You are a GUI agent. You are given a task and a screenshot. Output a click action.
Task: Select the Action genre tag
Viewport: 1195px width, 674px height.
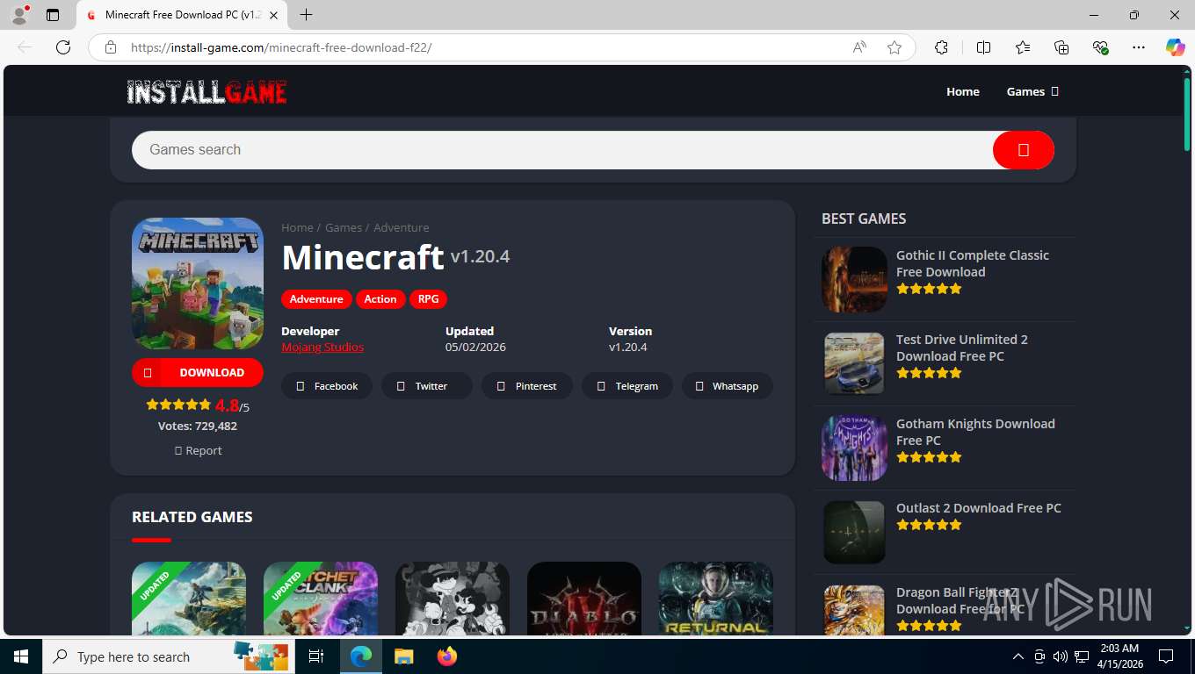click(380, 299)
